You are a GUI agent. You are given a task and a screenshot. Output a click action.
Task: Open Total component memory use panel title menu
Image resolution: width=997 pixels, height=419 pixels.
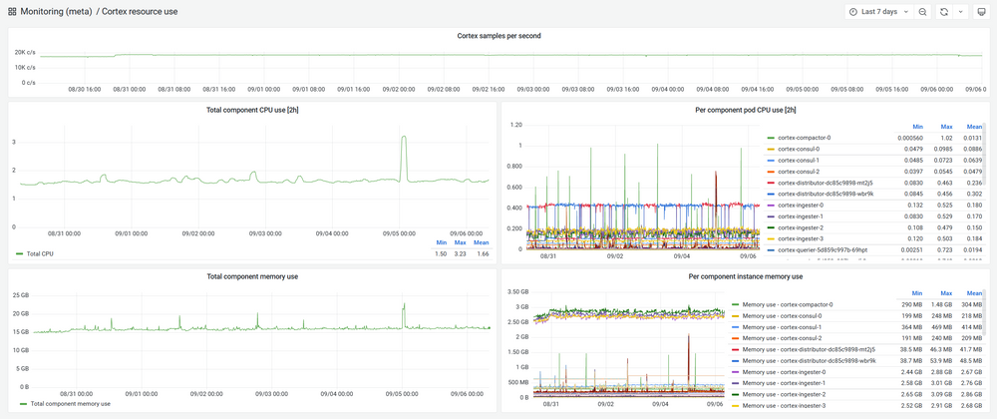click(252, 275)
